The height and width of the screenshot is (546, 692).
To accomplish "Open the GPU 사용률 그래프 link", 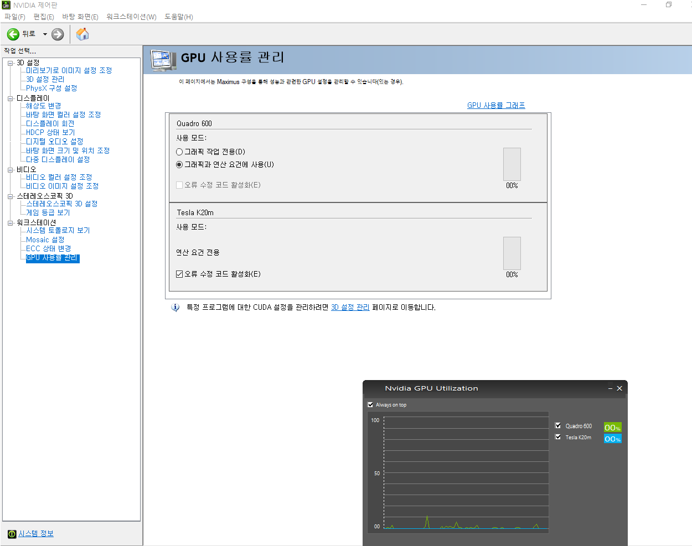I will click(496, 106).
